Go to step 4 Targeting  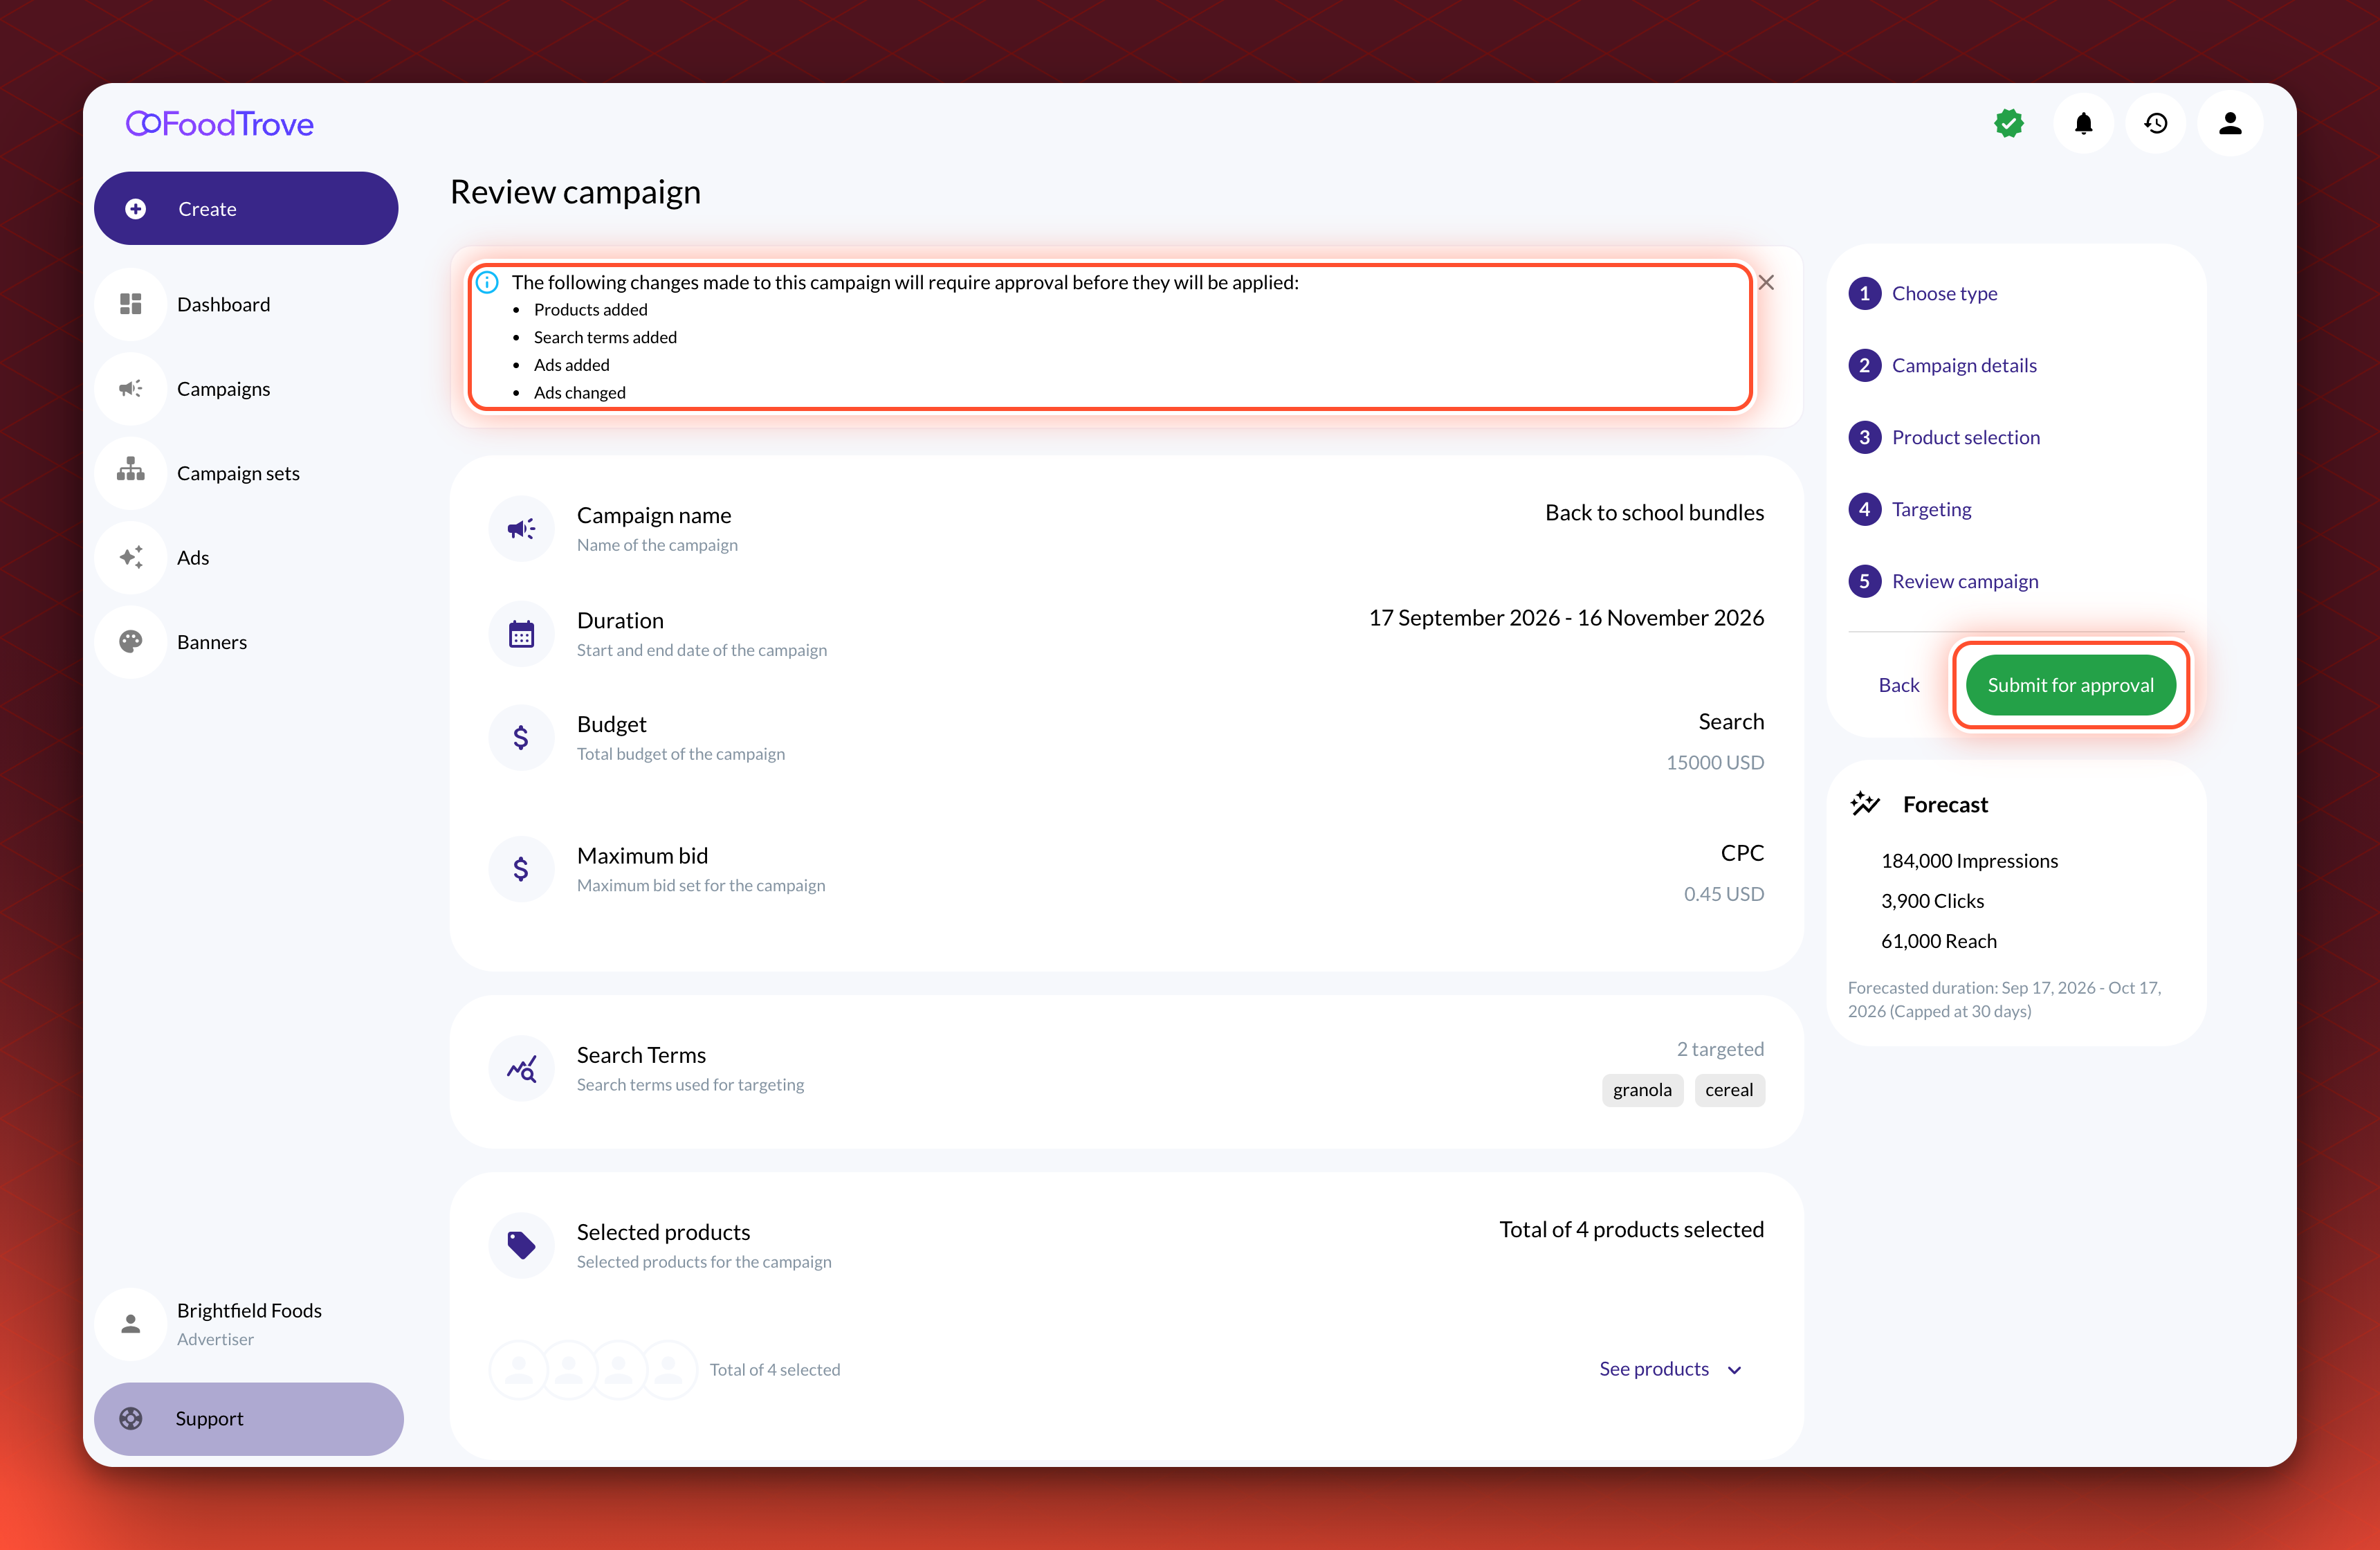(1910, 510)
